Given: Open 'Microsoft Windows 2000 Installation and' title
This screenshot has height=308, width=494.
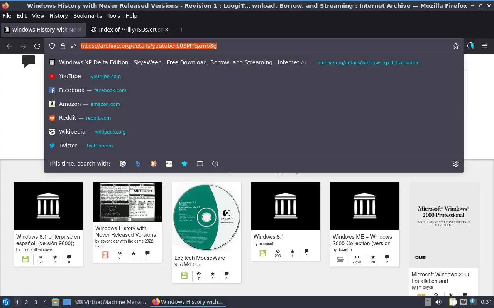Looking at the screenshot, I should coord(441,278).
